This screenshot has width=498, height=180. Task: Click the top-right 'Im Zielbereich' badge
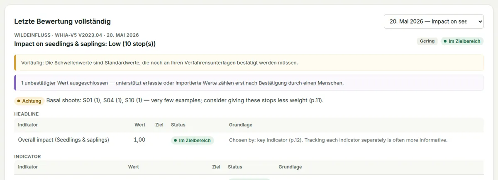462,41
